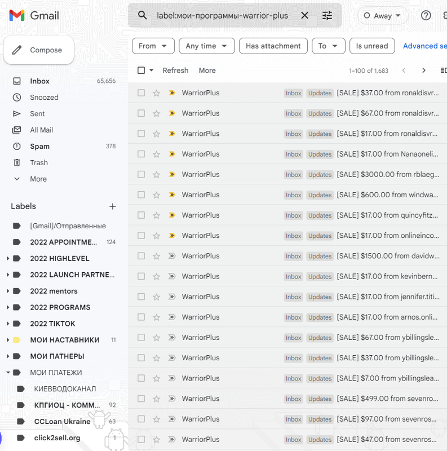Screen dimensions: 447x451
Task: Select the $1500.00 from davidw email checkbox
Action: [x=141, y=256]
